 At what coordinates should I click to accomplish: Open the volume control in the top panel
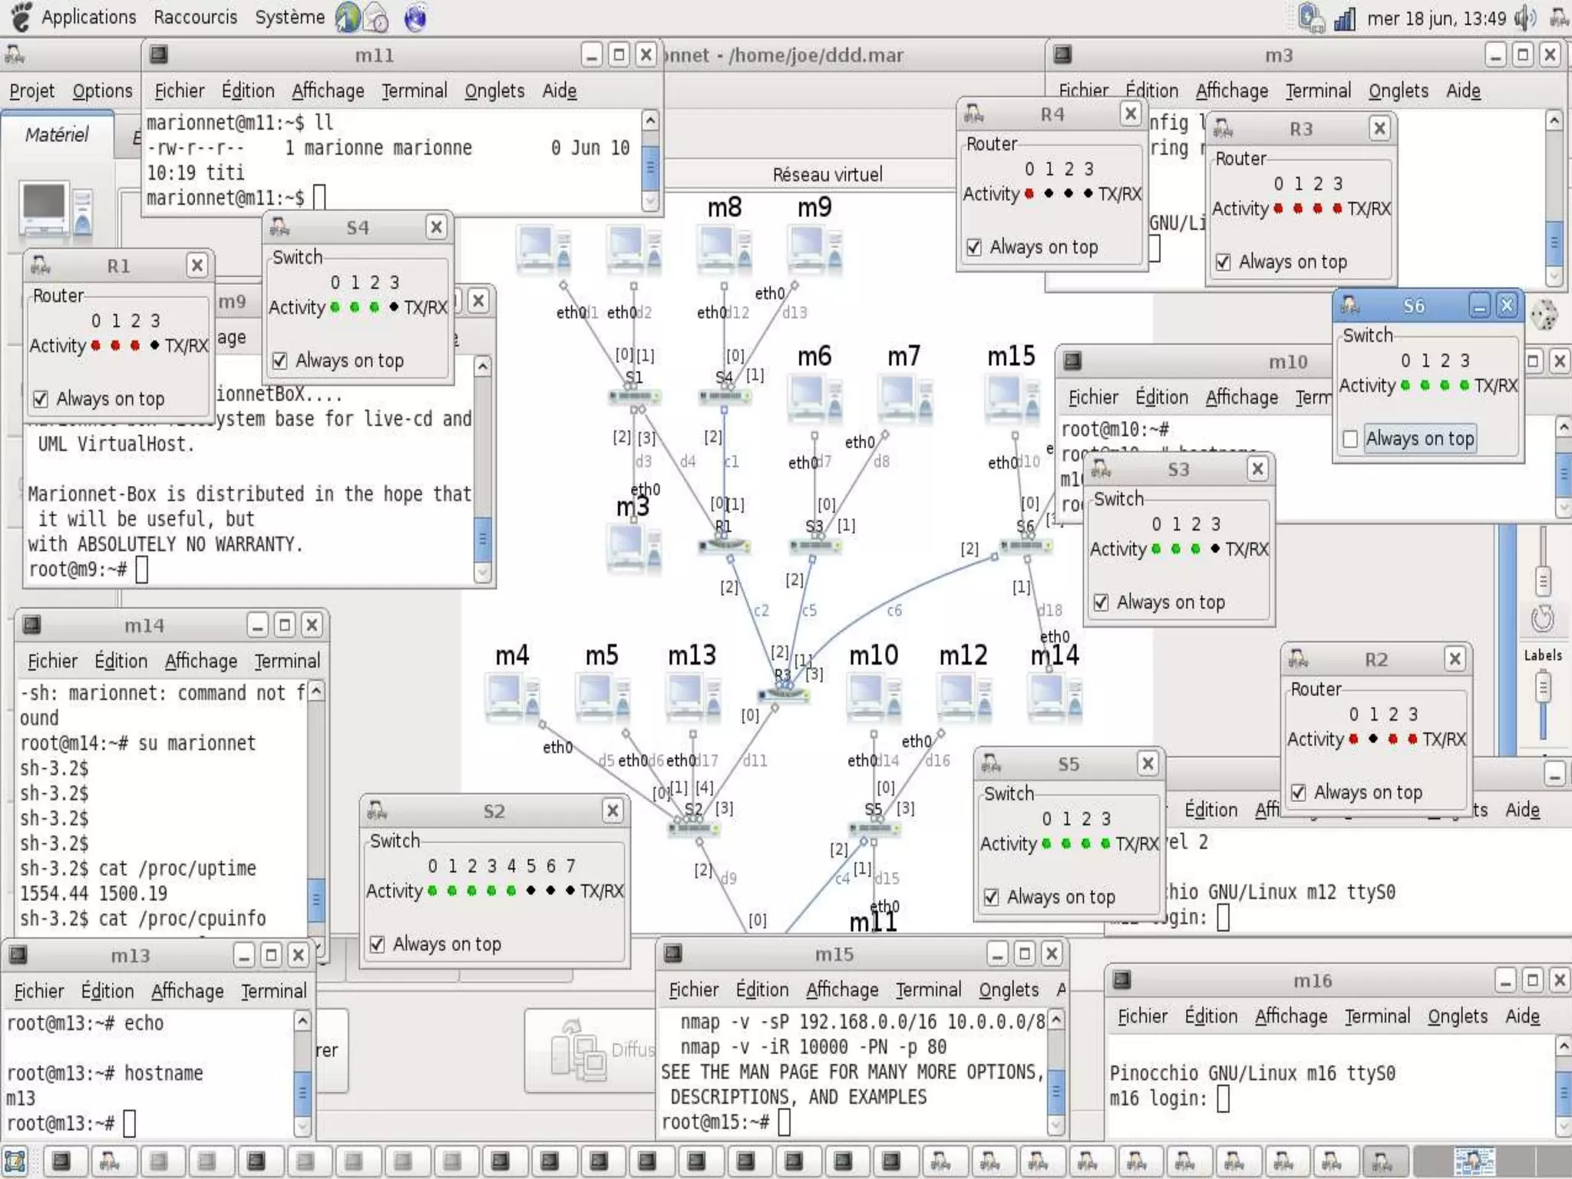click(1524, 18)
